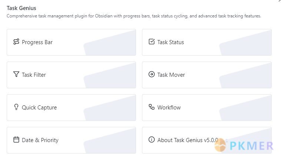This screenshot has width=281, height=161.
Task: Go to Task Mover settings
Action: (206, 75)
